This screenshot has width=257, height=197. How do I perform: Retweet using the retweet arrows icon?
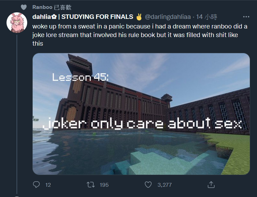coord(90,185)
